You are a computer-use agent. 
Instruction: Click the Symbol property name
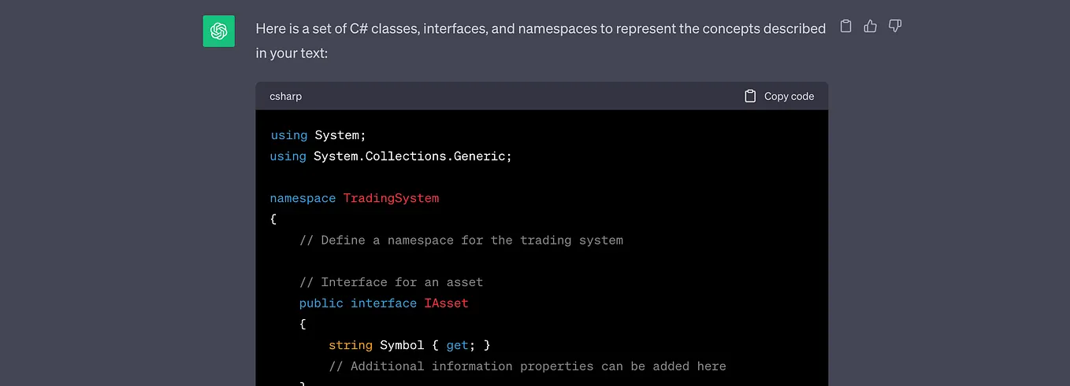402,345
